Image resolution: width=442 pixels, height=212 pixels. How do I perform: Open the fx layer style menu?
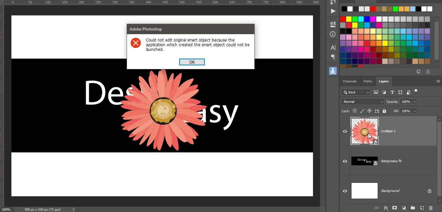point(386,208)
